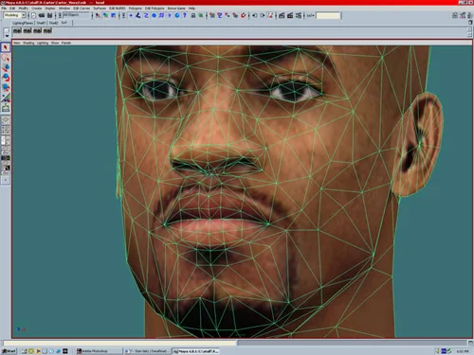Open the Edit Polygons menu

155,9
